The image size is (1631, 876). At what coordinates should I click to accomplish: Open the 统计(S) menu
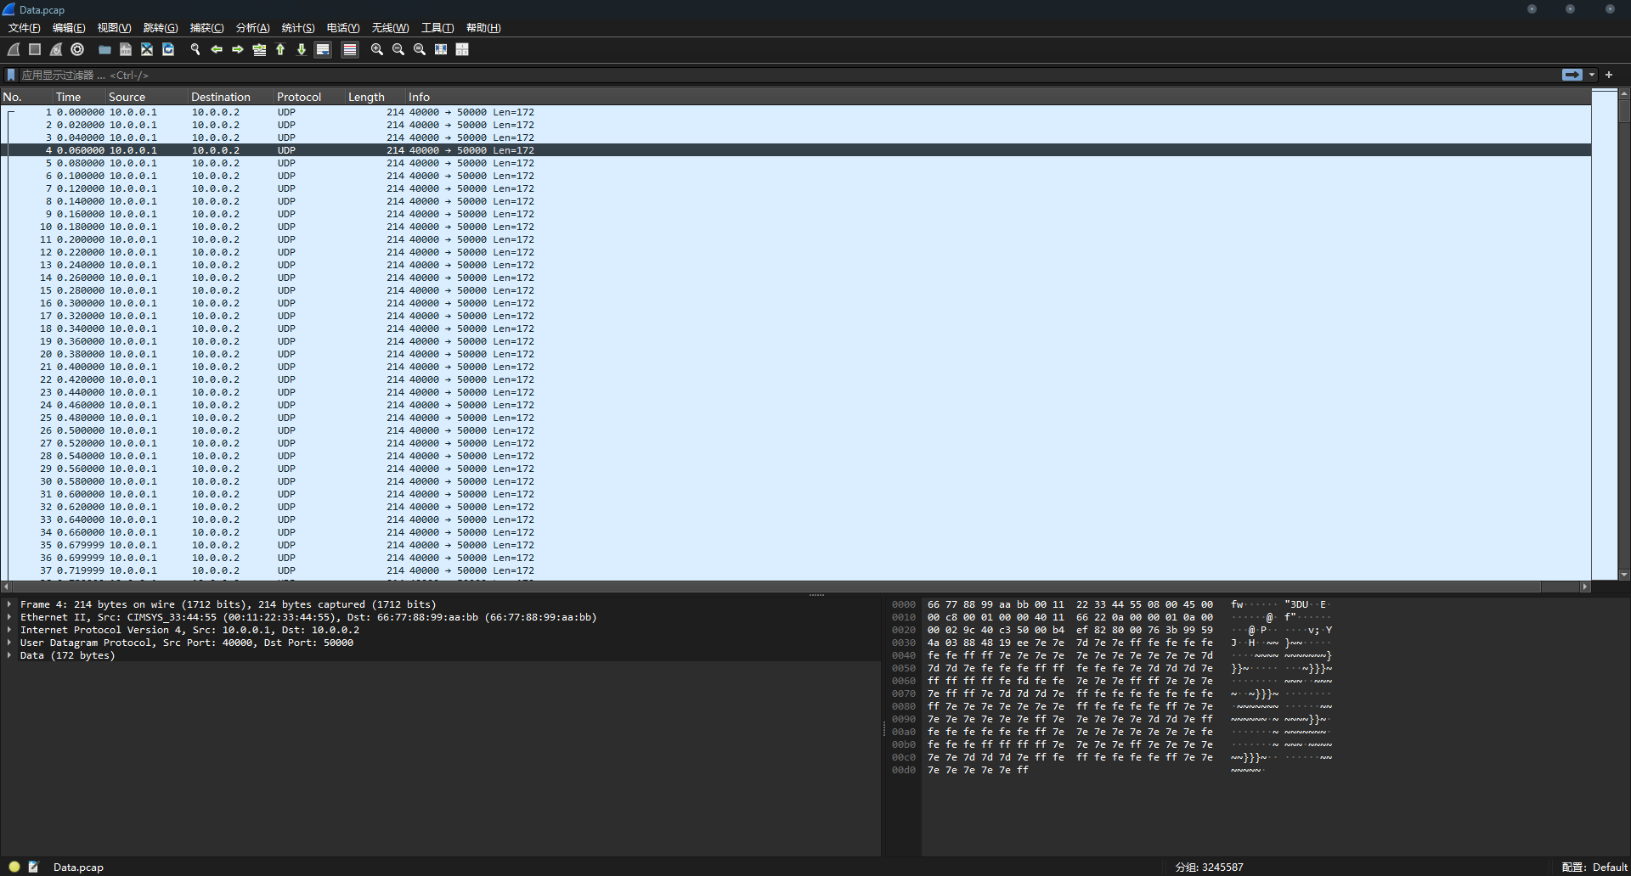[x=297, y=28]
